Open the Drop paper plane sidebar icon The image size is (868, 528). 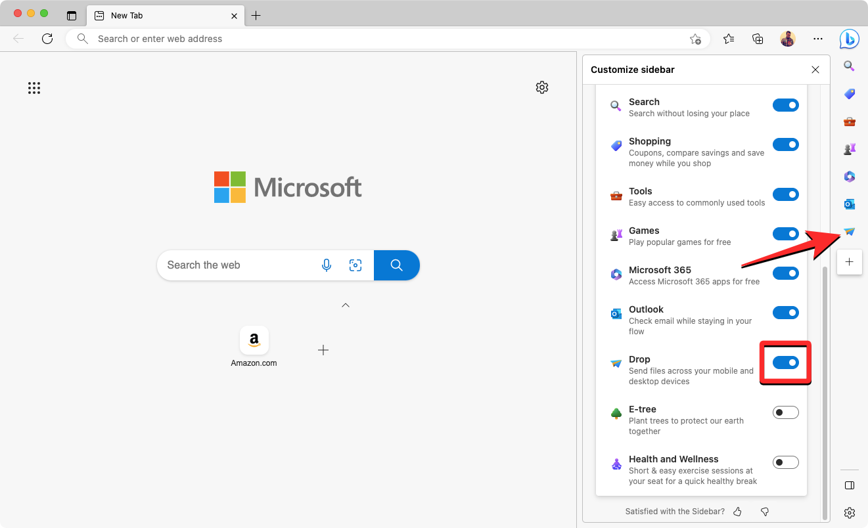849,232
